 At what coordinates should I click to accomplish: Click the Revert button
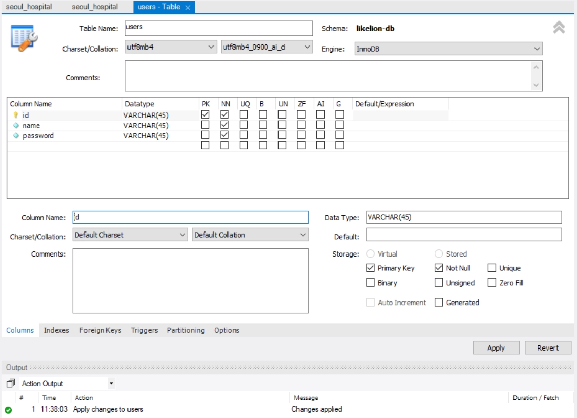pos(548,348)
